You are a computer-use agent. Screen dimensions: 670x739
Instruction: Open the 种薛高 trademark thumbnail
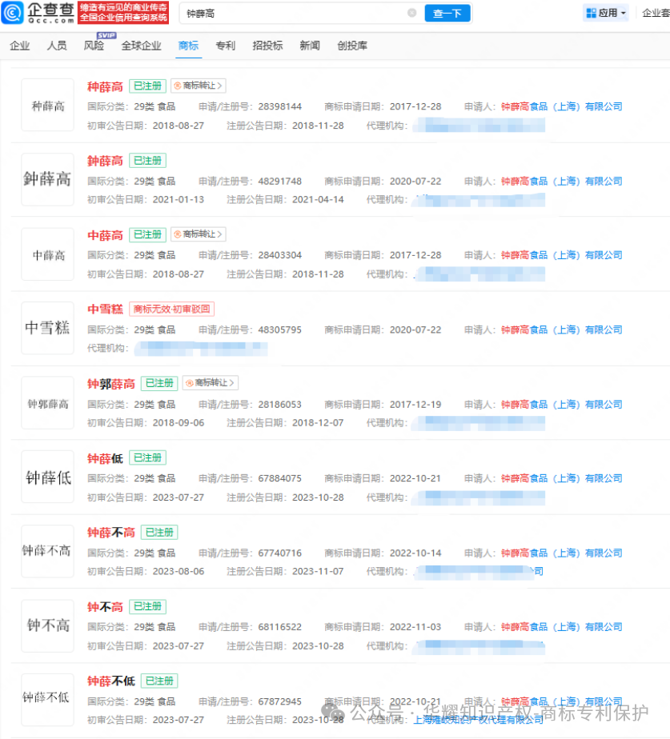(48, 105)
